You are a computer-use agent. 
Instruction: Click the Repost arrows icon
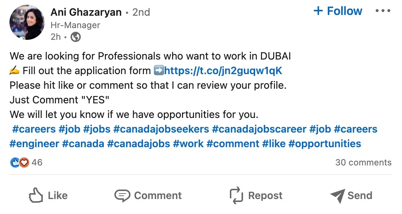[236, 195]
